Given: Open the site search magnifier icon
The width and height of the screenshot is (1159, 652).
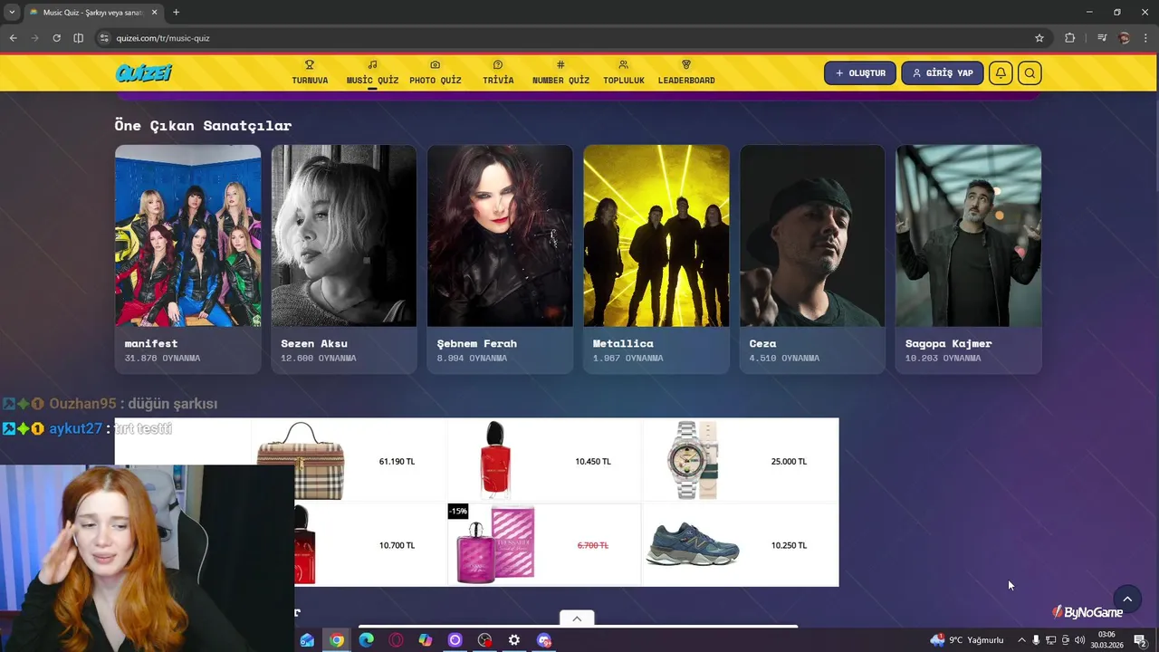Looking at the screenshot, I should (1030, 73).
